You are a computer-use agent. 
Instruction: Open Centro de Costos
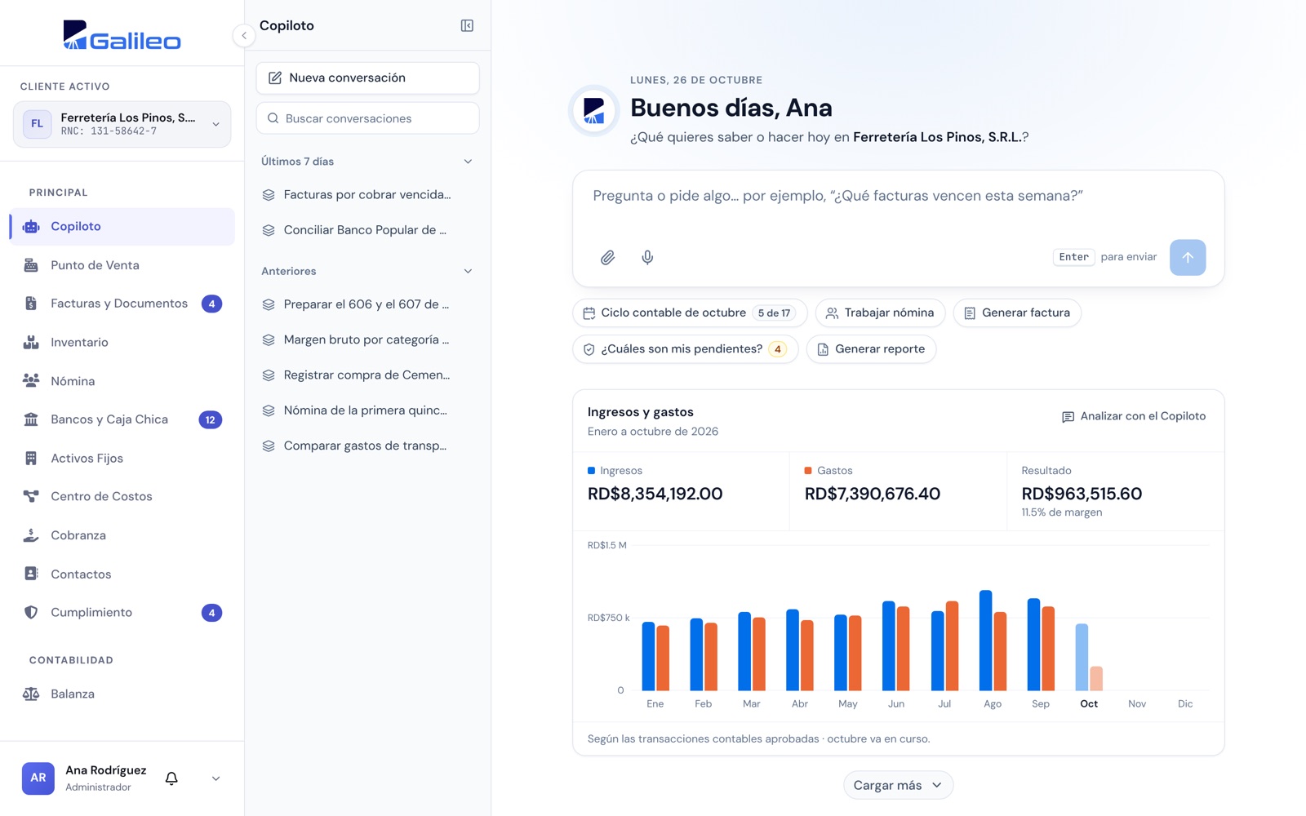coord(122,497)
